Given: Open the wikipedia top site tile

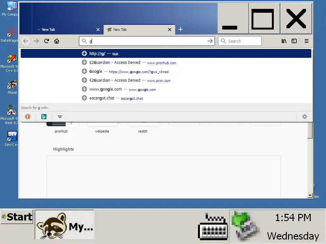Looking at the screenshot, I should 102,127.
